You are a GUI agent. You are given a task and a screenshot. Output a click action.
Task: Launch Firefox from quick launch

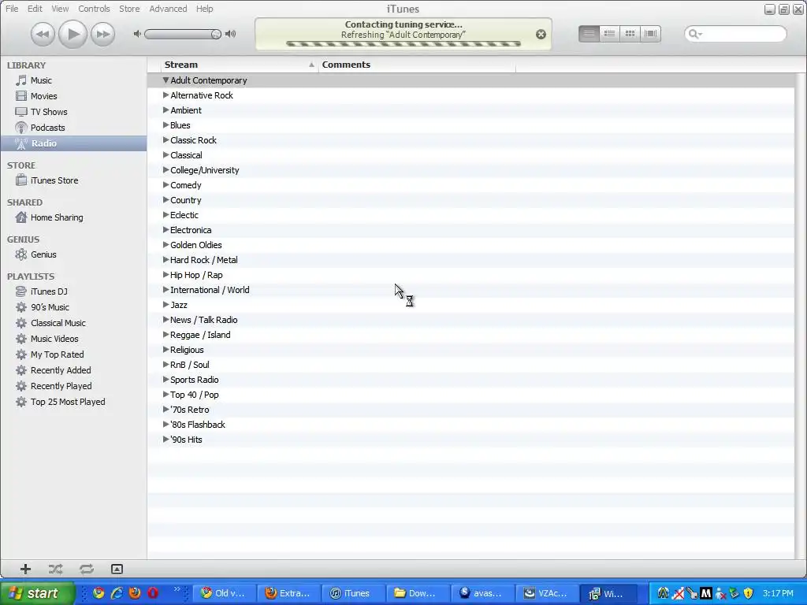tap(135, 593)
